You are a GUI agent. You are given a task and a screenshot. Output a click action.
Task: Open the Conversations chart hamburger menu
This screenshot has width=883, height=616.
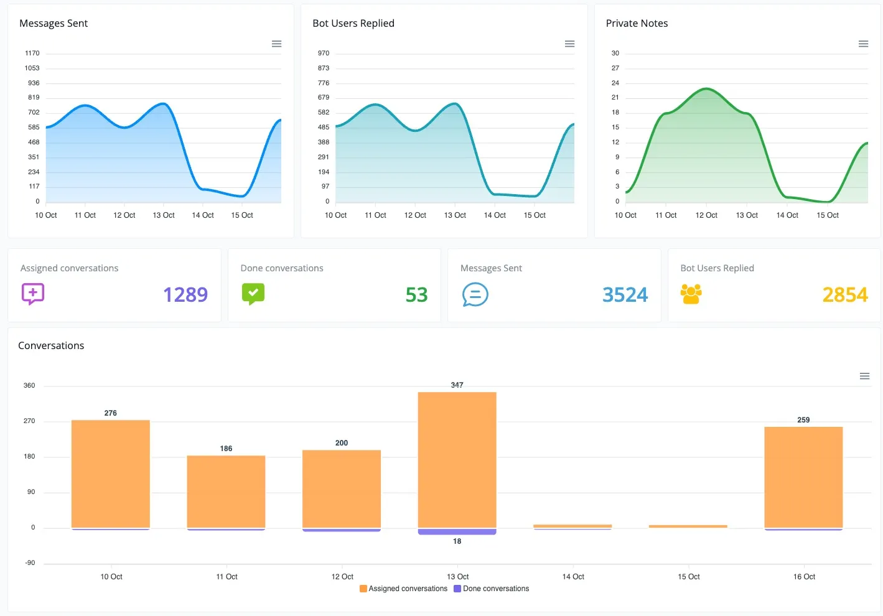point(864,376)
